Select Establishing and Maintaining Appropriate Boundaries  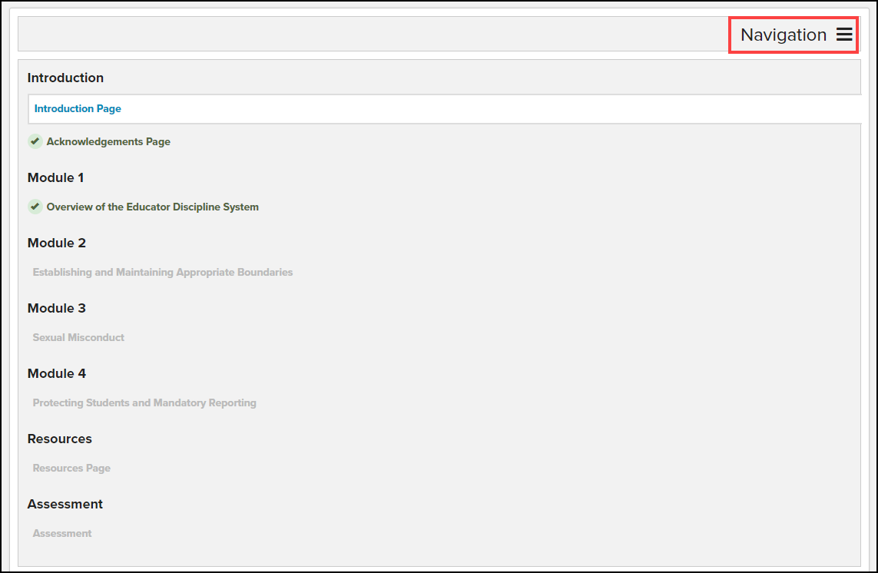pyautogui.click(x=162, y=272)
